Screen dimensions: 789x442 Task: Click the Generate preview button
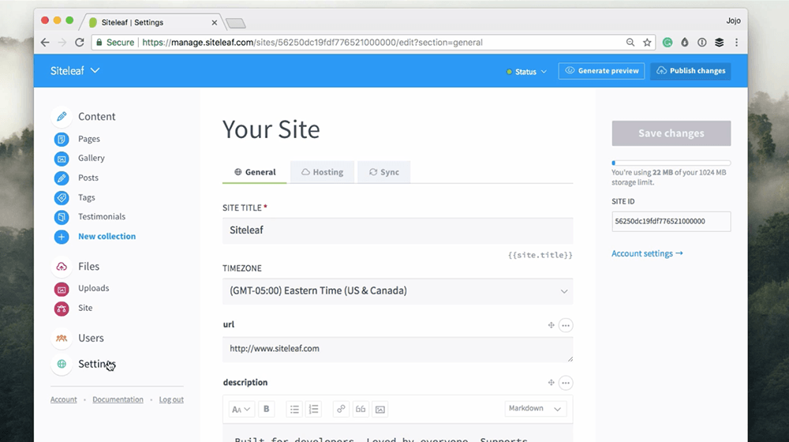601,71
